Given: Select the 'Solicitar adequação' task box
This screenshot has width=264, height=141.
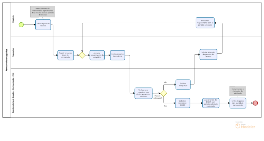Looking at the screenshot, I should (x=183, y=84).
